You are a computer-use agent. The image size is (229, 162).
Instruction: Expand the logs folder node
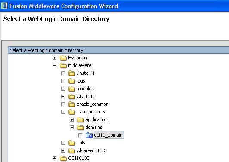tap(63, 81)
